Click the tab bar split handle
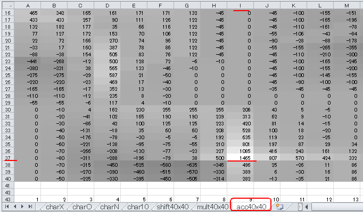Screen dimensions: 363x212 [x=300, y=207]
